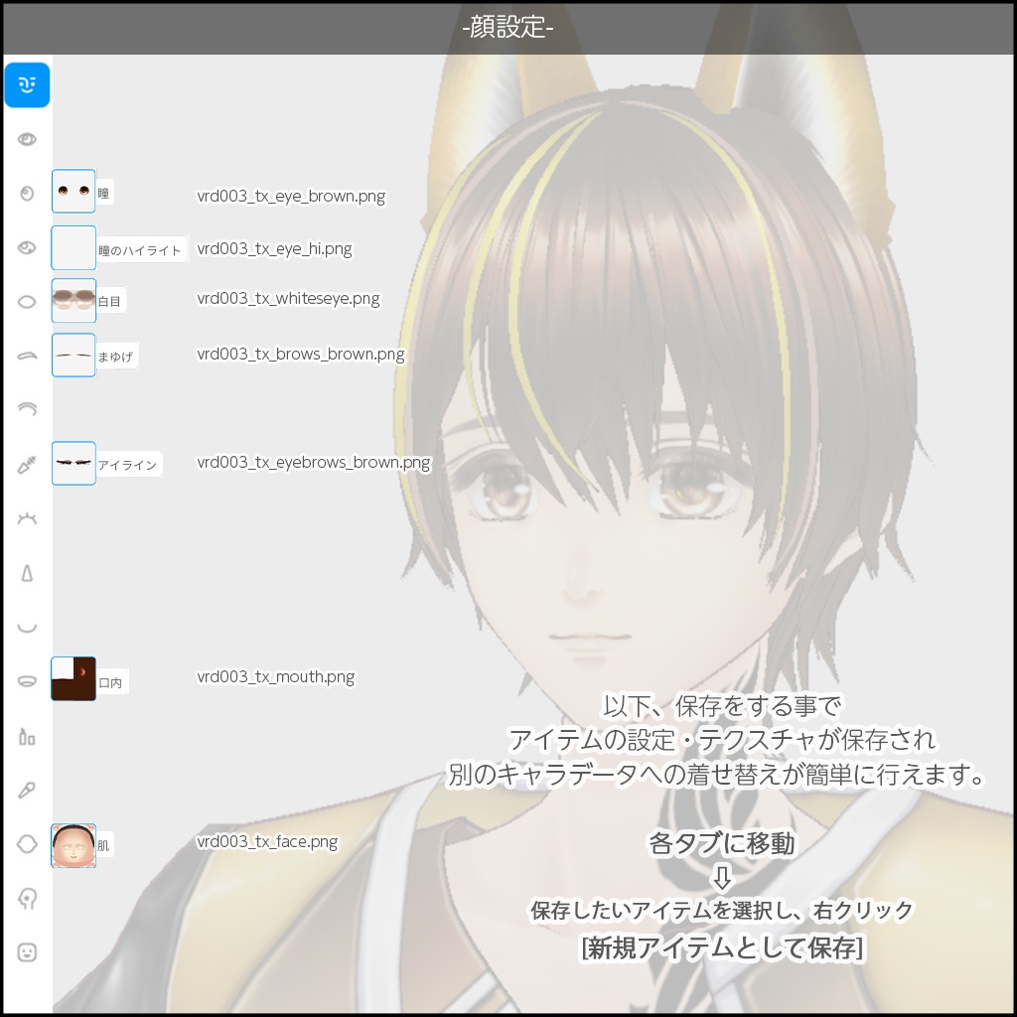Image resolution: width=1017 pixels, height=1017 pixels.
Task: Click the nose sidebar icon
Action: point(27,572)
